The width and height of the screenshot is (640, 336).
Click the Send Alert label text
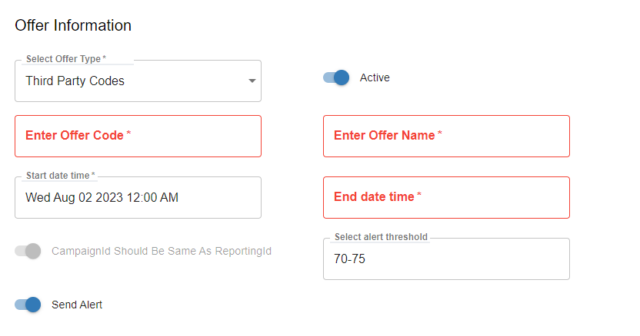tap(77, 305)
